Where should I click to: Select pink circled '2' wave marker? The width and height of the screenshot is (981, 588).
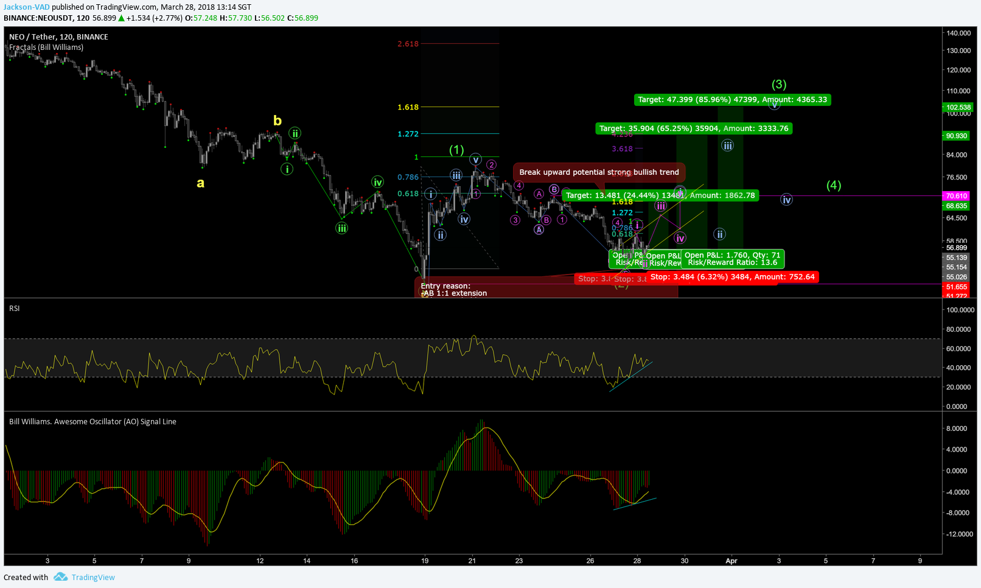click(x=491, y=165)
